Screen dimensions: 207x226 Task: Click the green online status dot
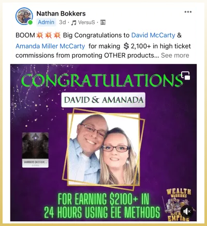[x=31, y=22]
